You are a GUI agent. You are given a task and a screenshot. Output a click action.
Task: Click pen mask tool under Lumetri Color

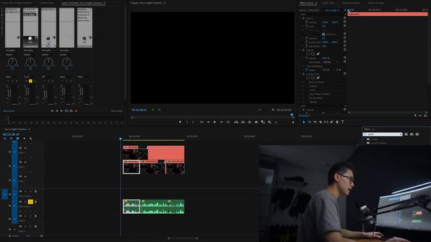click(x=318, y=78)
